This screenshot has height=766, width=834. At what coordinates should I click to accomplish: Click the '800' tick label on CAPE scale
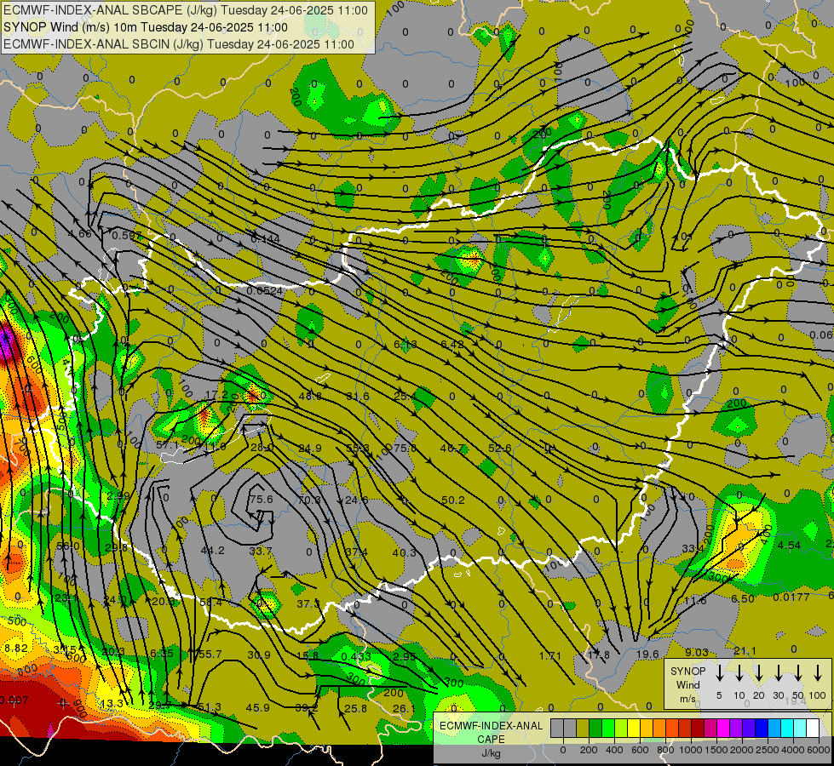coord(665,750)
